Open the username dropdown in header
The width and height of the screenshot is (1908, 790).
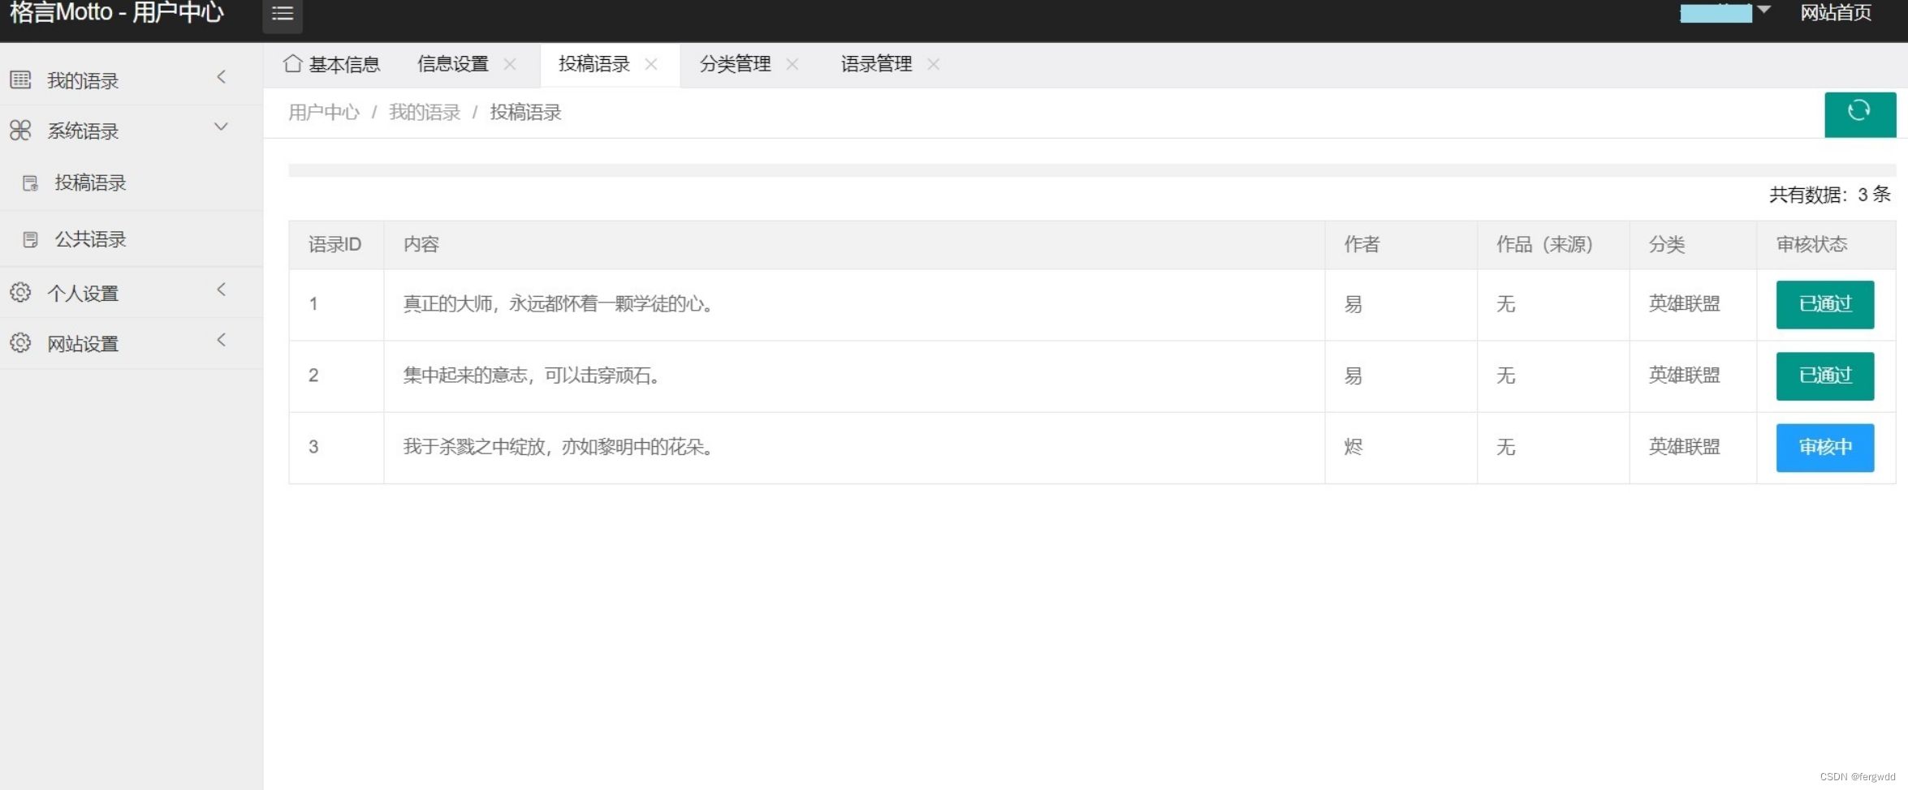tap(1725, 12)
